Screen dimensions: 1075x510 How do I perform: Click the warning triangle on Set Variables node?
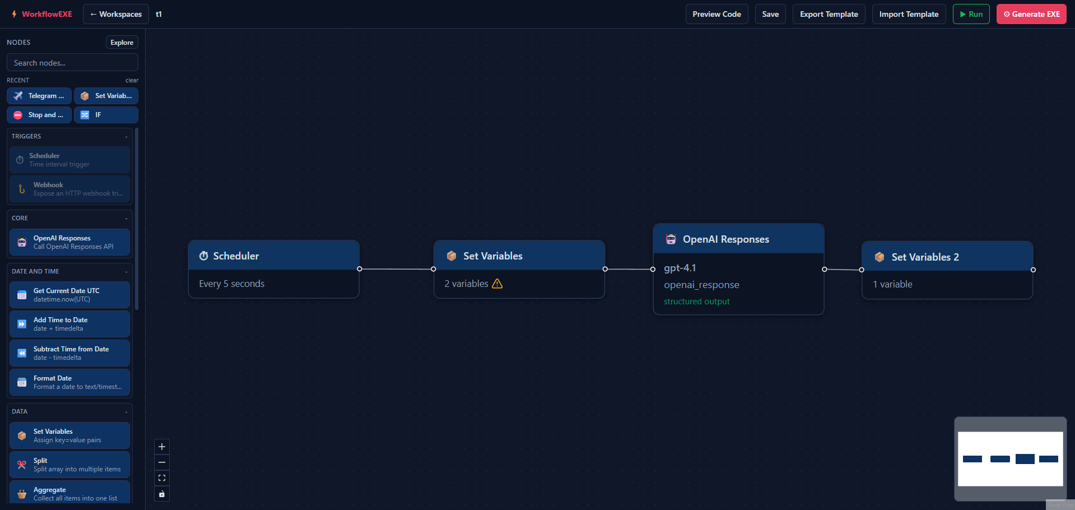pyautogui.click(x=497, y=284)
